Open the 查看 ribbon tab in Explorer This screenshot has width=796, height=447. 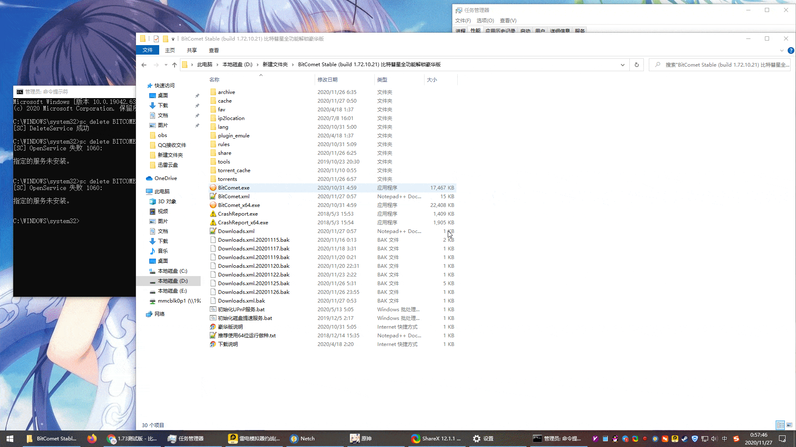214,50
